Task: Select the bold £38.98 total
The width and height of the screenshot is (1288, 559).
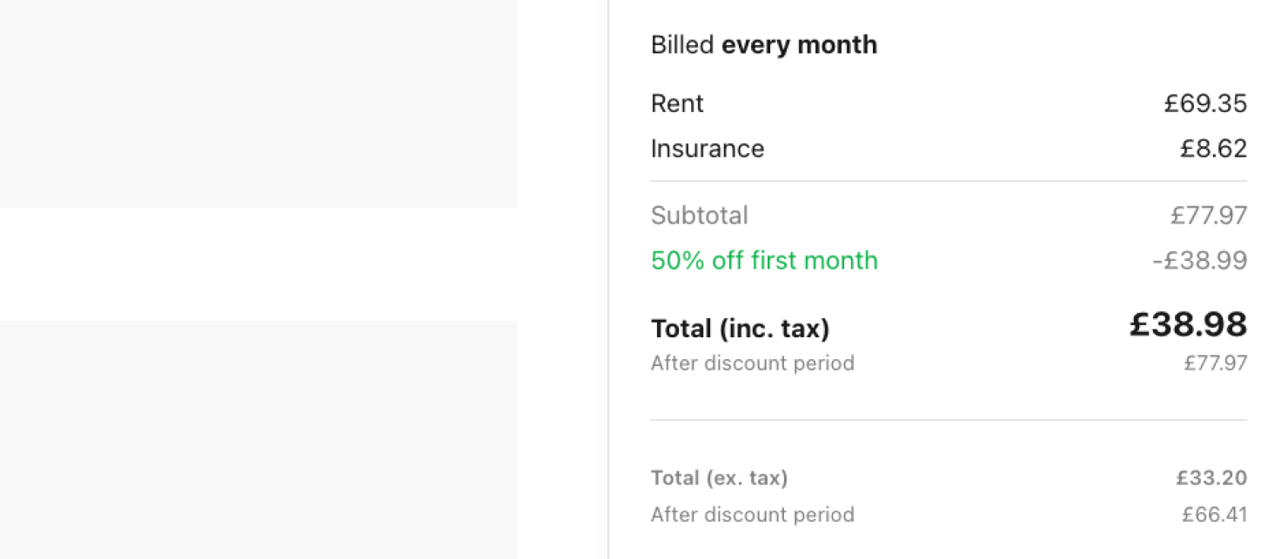Action: tap(1189, 325)
